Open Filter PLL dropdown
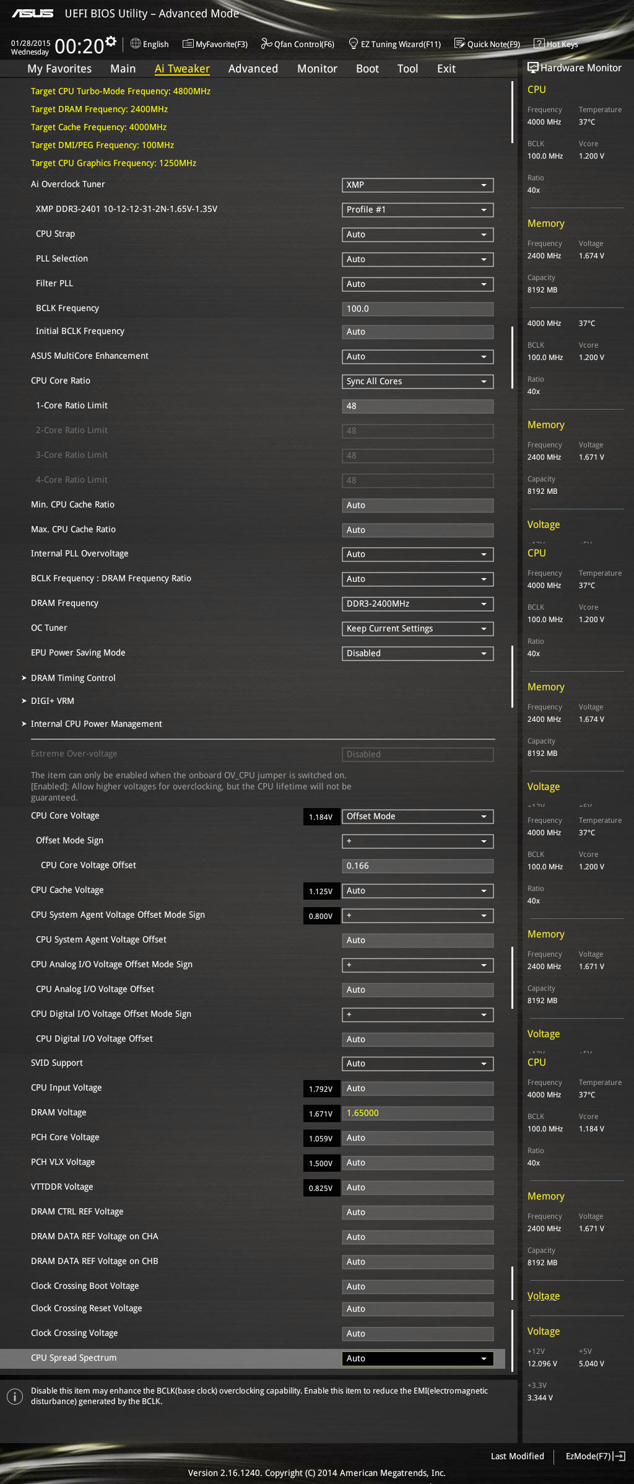The width and height of the screenshot is (634, 1484). tap(418, 284)
